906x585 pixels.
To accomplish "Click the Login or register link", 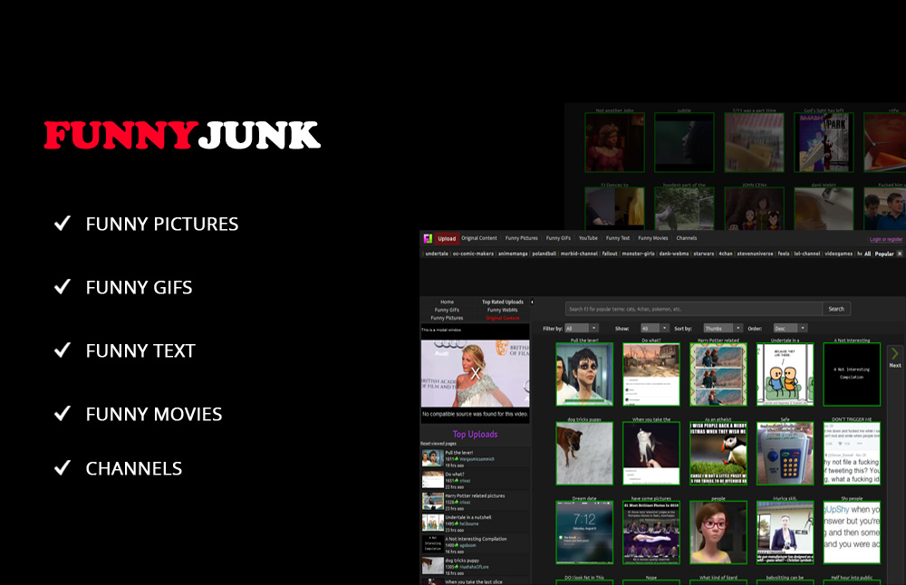I will [x=886, y=239].
